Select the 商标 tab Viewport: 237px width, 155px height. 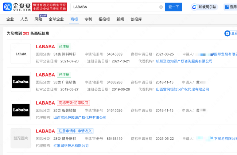[74, 19]
